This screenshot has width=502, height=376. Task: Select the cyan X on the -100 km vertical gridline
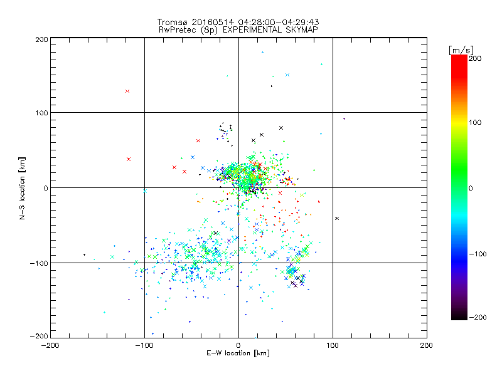coord(145,191)
